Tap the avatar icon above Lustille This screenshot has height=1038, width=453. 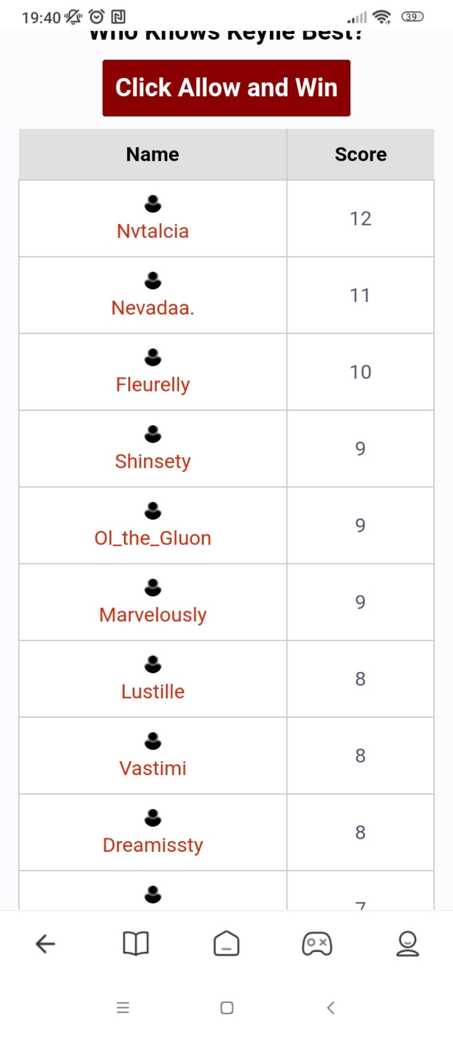tap(153, 665)
